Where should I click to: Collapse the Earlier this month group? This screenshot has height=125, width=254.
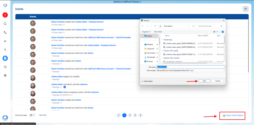coord(163,58)
